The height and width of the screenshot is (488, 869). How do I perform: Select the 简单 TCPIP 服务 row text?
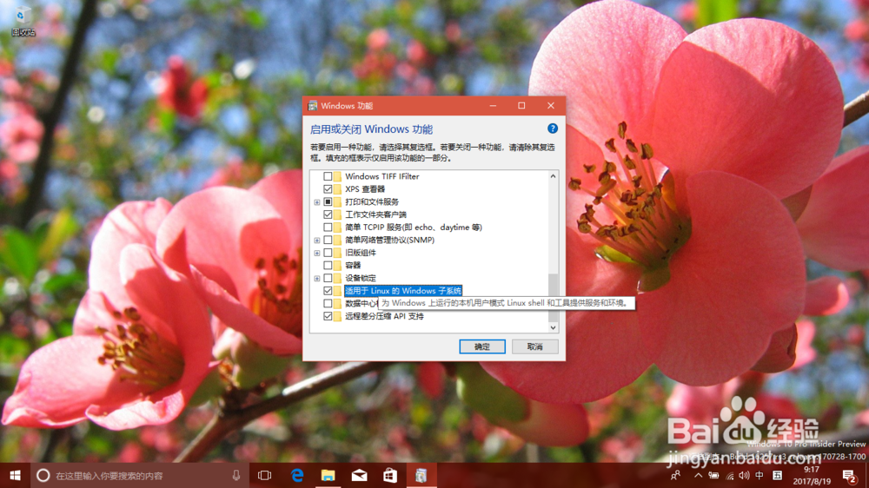pos(414,228)
